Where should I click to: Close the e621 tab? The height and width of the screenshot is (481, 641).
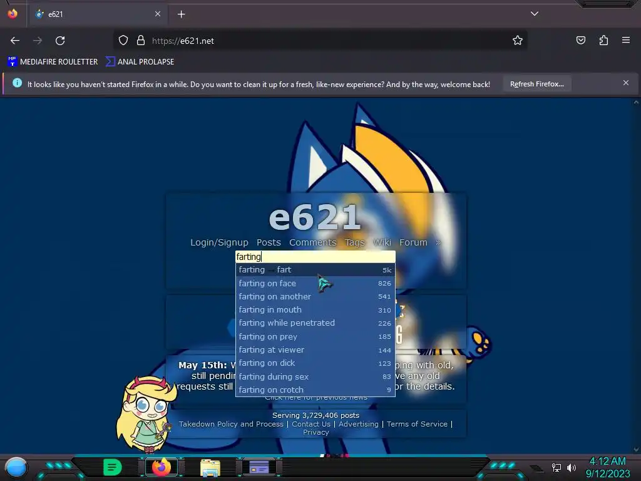tap(157, 14)
